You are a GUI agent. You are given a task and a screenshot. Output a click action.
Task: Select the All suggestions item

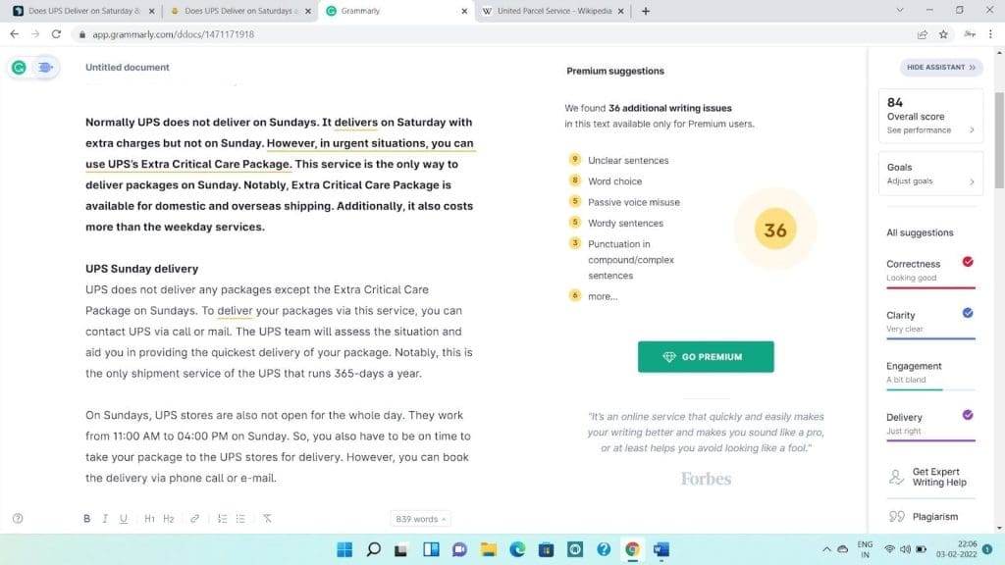pos(920,232)
